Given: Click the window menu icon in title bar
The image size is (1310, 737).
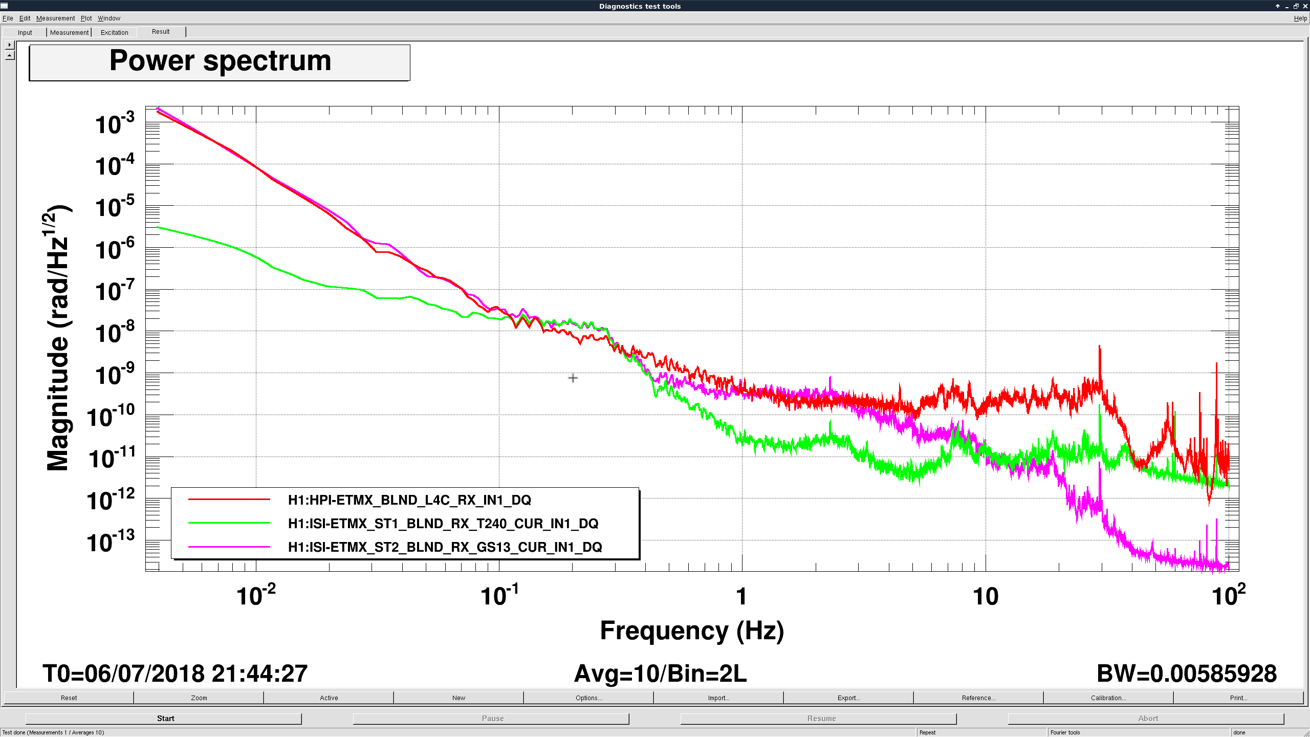Looking at the screenshot, I should tap(4, 6).
